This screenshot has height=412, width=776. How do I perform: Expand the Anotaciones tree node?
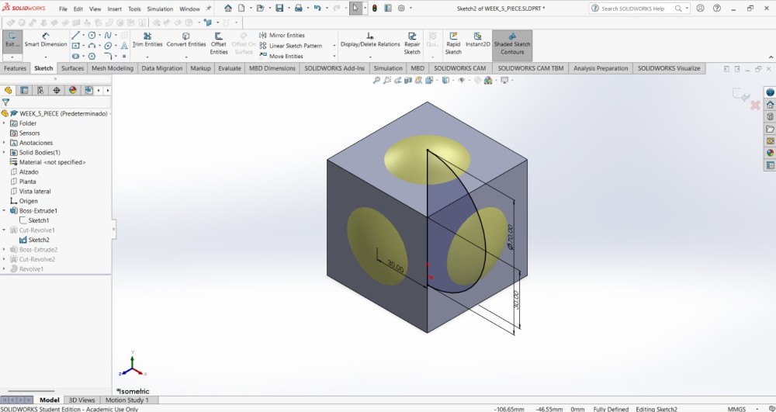pyautogui.click(x=5, y=143)
